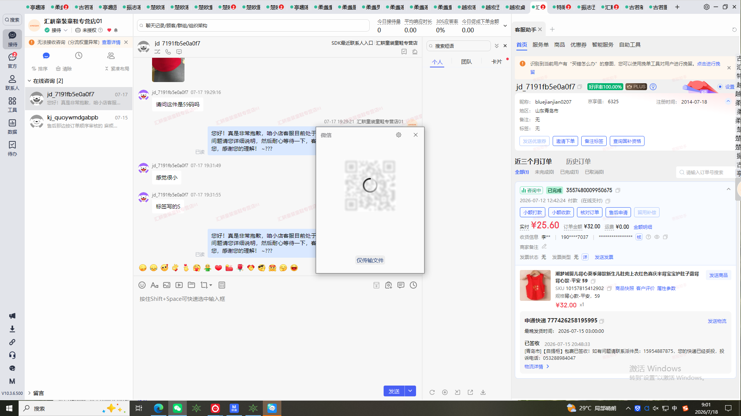The image size is (741, 416).
Task: Expand the stats header dropdown chevron
Action: [505, 26]
